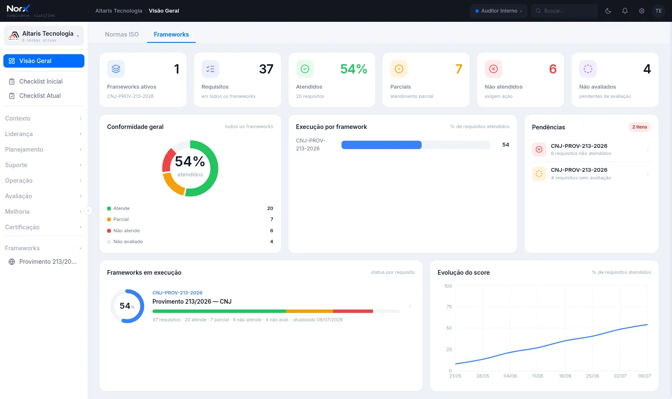This screenshot has height=399, width=672.
Task: Click the Requisitos checklist icon
Action: pos(210,69)
